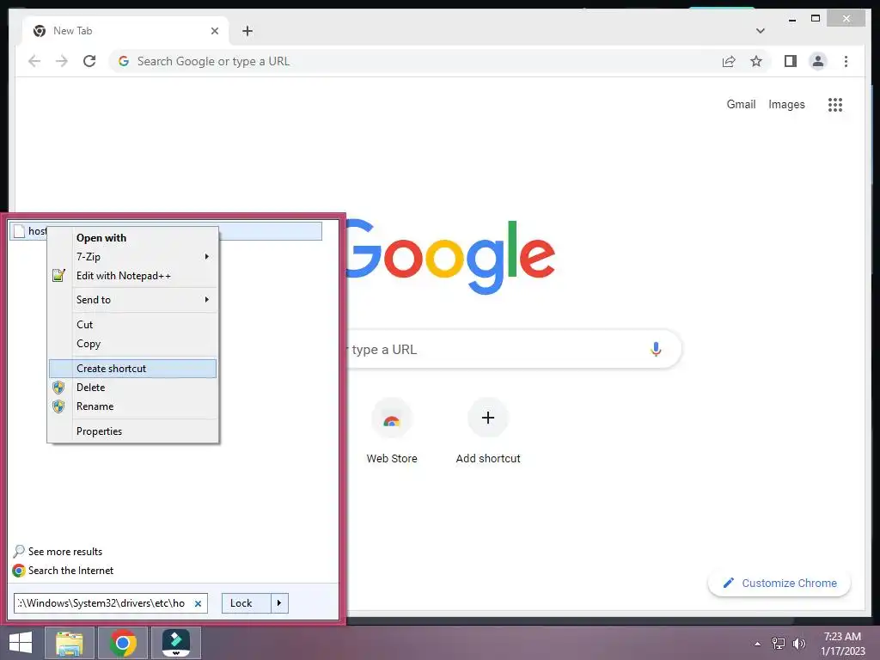Image resolution: width=880 pixels, height=660 pixels.
Task: Click Search the Internet
Action: pos(63,571)
